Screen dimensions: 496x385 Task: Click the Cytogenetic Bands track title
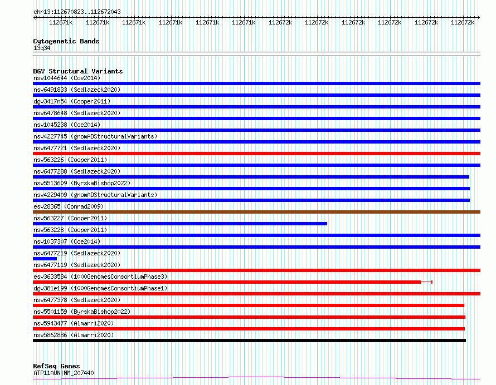click(x=66, y=41)
